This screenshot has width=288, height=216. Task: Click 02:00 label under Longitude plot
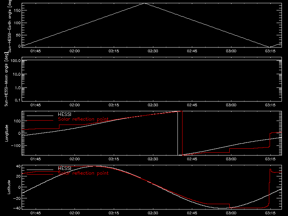(75, 159)
